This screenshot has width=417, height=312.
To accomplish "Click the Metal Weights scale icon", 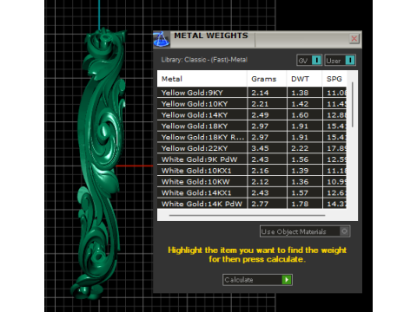I will coord(162,39).
